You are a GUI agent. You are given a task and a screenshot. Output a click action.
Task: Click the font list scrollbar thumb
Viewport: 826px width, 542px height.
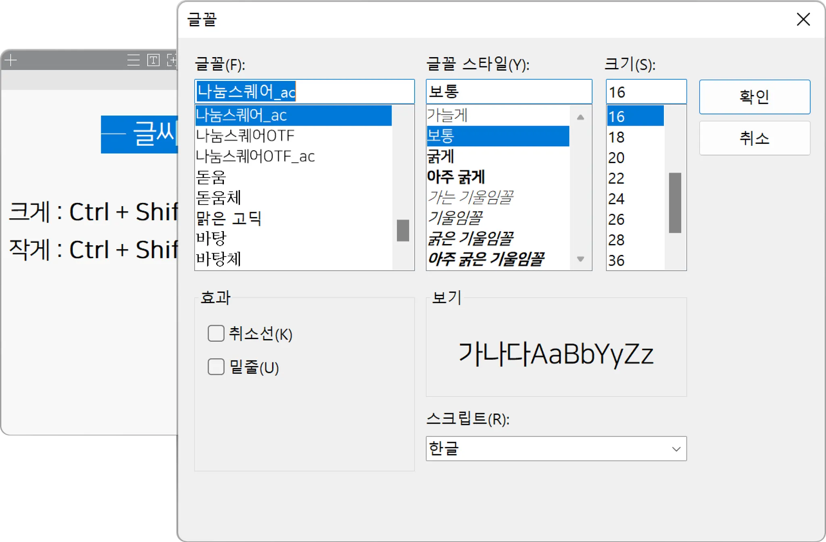pyautogui.click(x=403, y=230)
